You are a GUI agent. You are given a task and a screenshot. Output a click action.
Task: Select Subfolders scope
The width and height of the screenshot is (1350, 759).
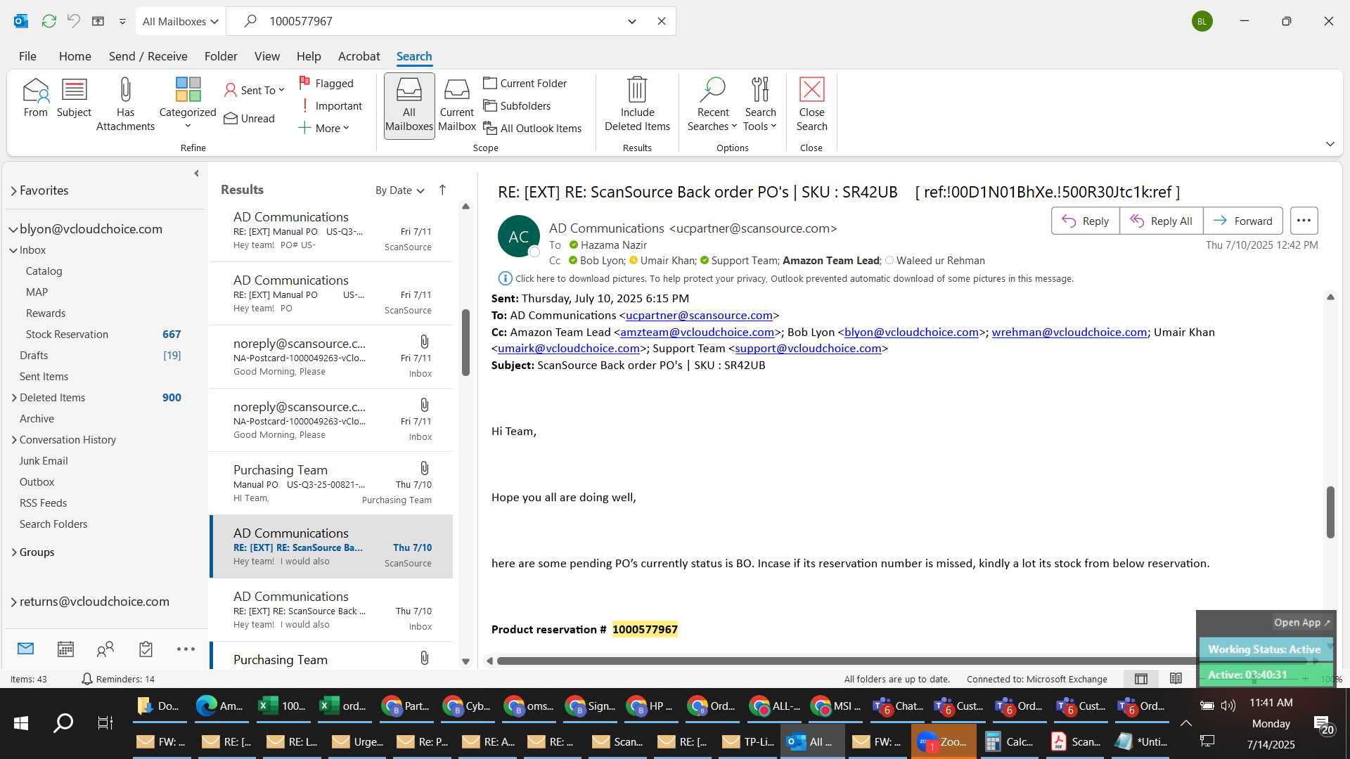(517, 105)
